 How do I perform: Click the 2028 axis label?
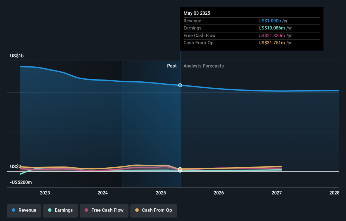(334, 193)
